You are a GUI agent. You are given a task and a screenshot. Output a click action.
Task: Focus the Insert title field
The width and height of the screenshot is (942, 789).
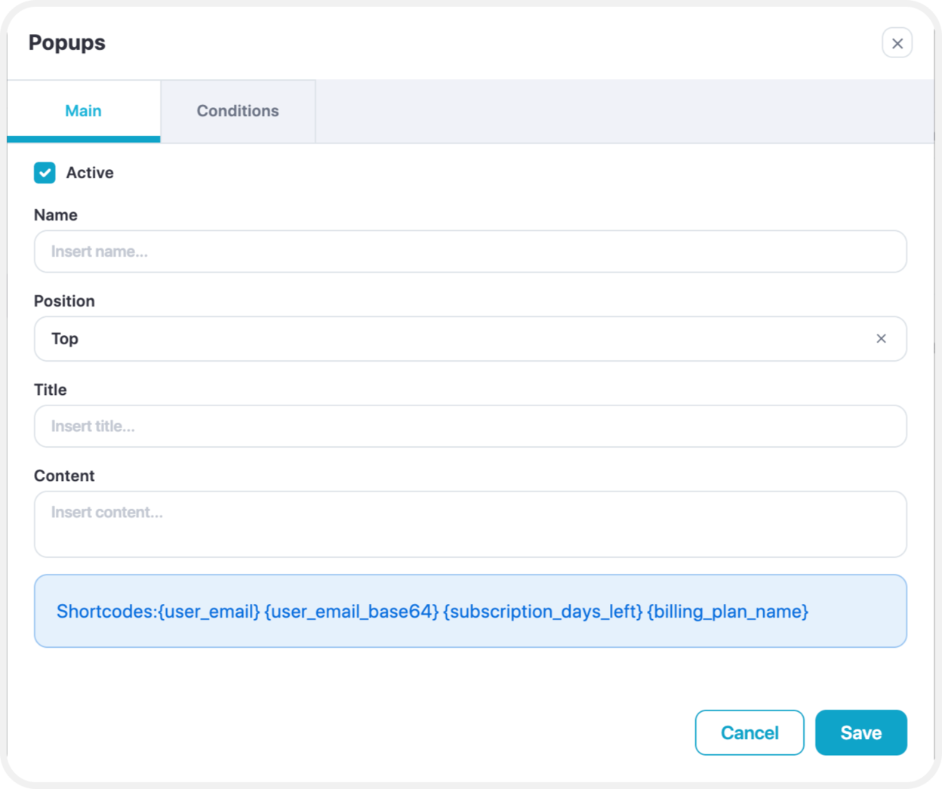point(470,426)
